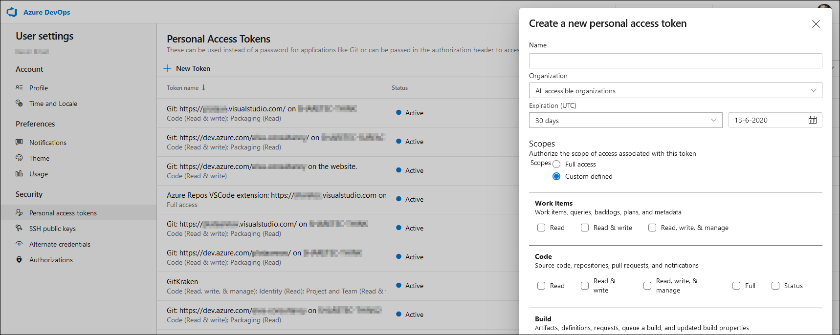
Task: Tick the Code Status checkbox
Action: 775,286
